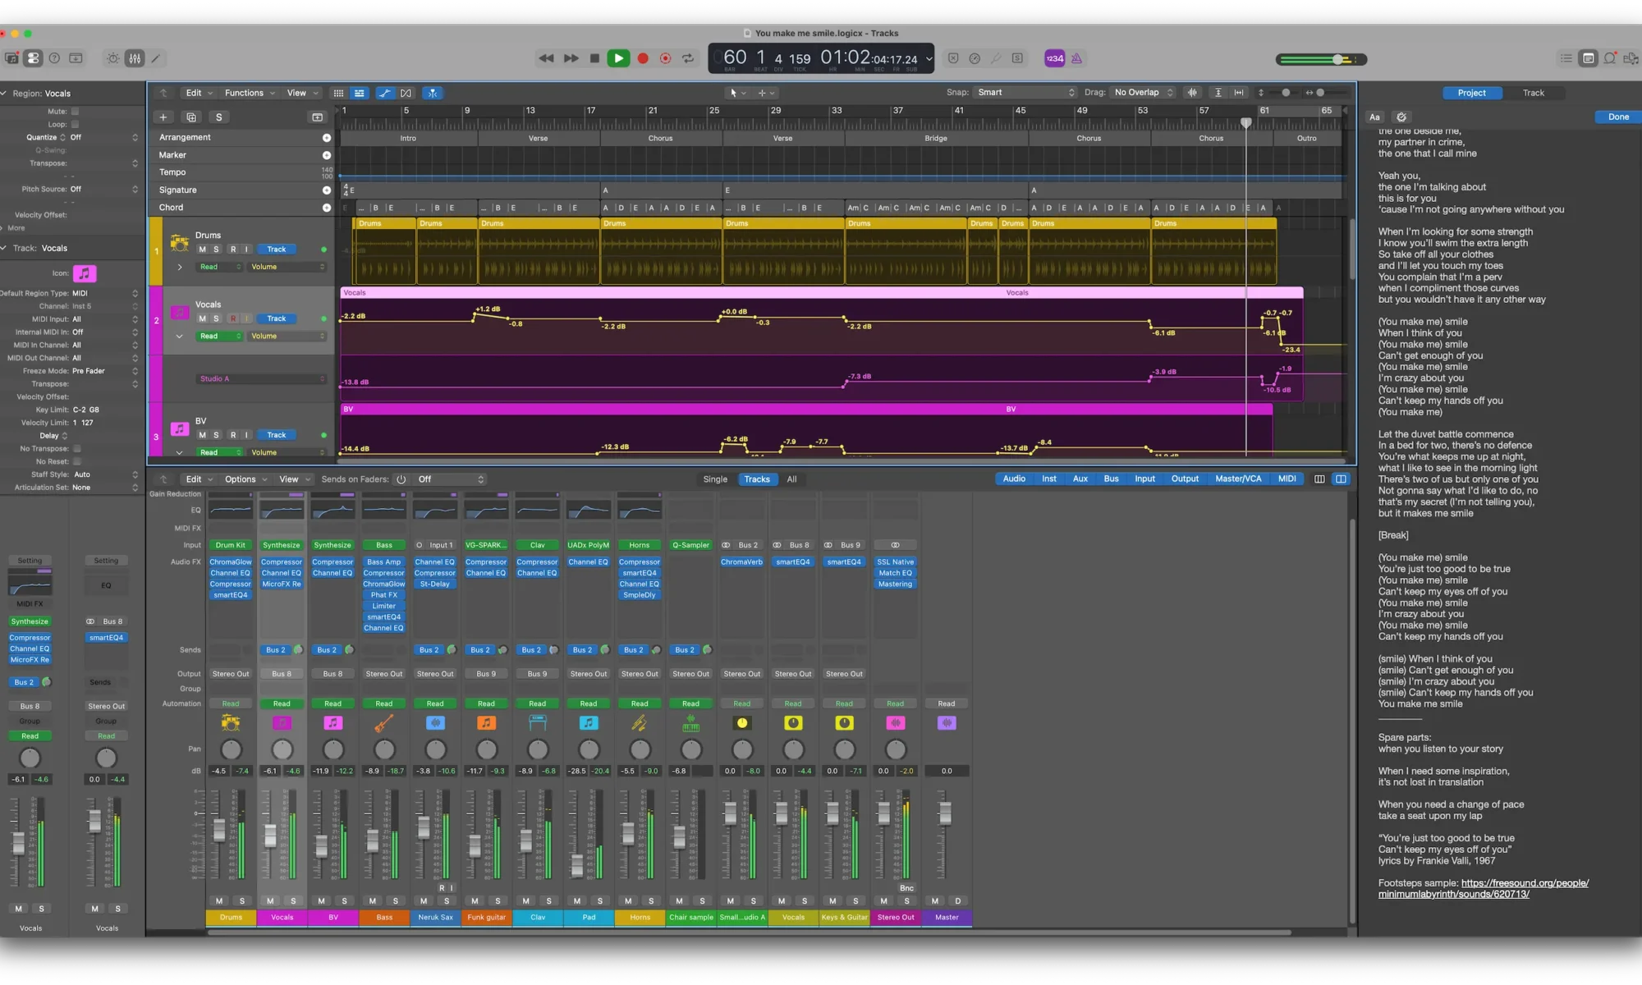The height and width of the screenshot is (985, 1642).
Task: Toggle the Mixer faders icon
Action: [135, 58]
